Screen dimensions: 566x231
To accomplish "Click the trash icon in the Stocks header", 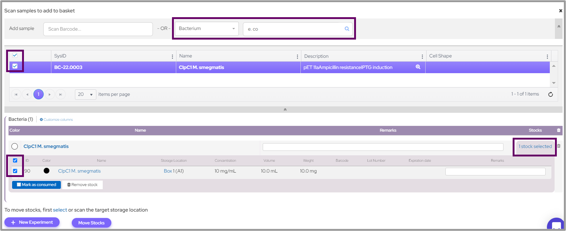I will (x=558, y=130).
